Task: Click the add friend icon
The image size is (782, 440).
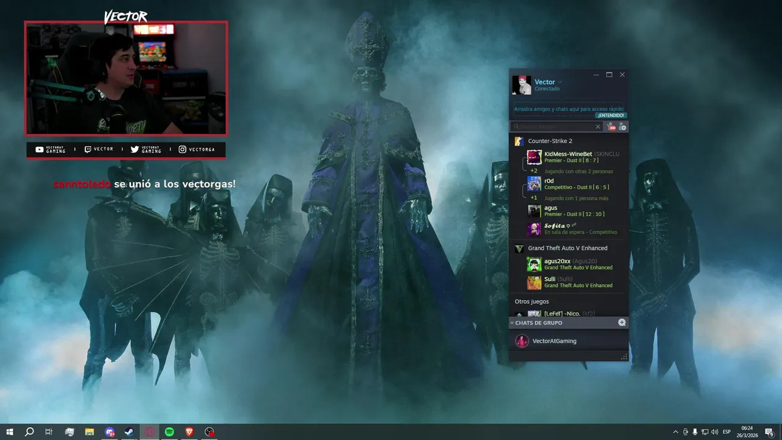Action: [623, 127]
